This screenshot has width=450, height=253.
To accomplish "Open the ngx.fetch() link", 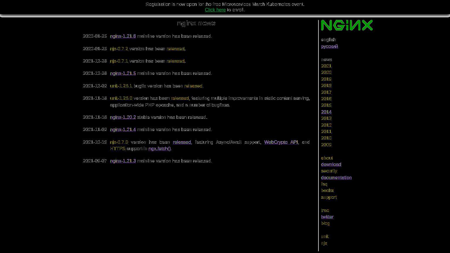I will 159,149.
